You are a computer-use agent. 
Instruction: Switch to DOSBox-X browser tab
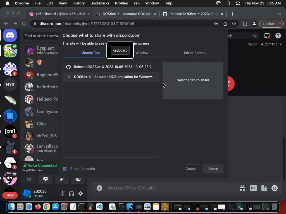coord(127,14)
